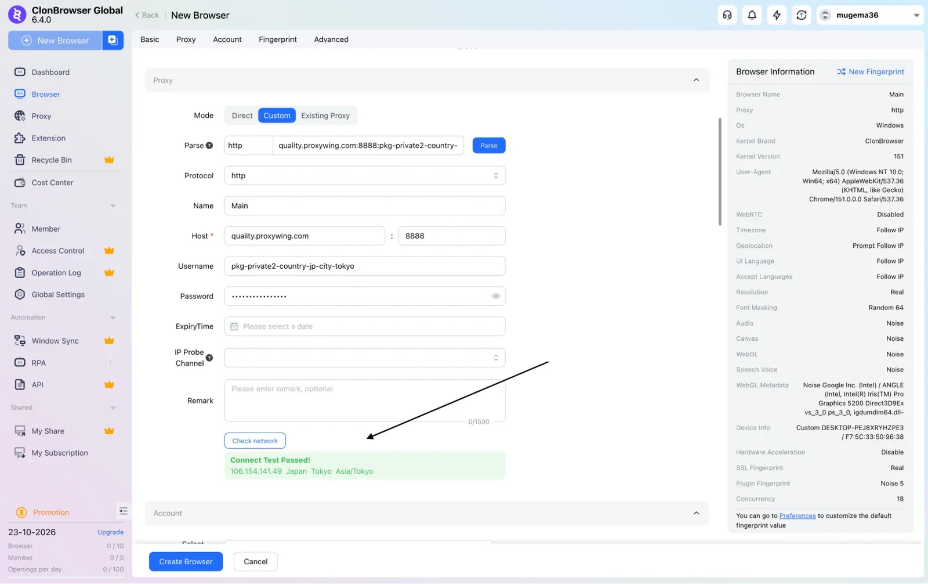
Task: Click Create Browser button
Action: 186,561
